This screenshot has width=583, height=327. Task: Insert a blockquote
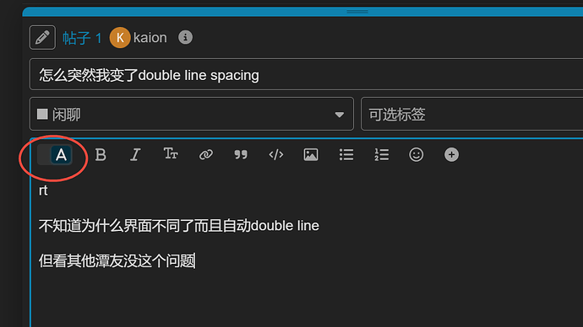241,154
